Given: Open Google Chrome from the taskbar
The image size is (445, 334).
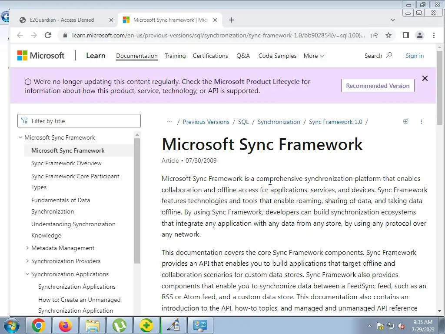Looking at the screenshot, I should point(38,325).
